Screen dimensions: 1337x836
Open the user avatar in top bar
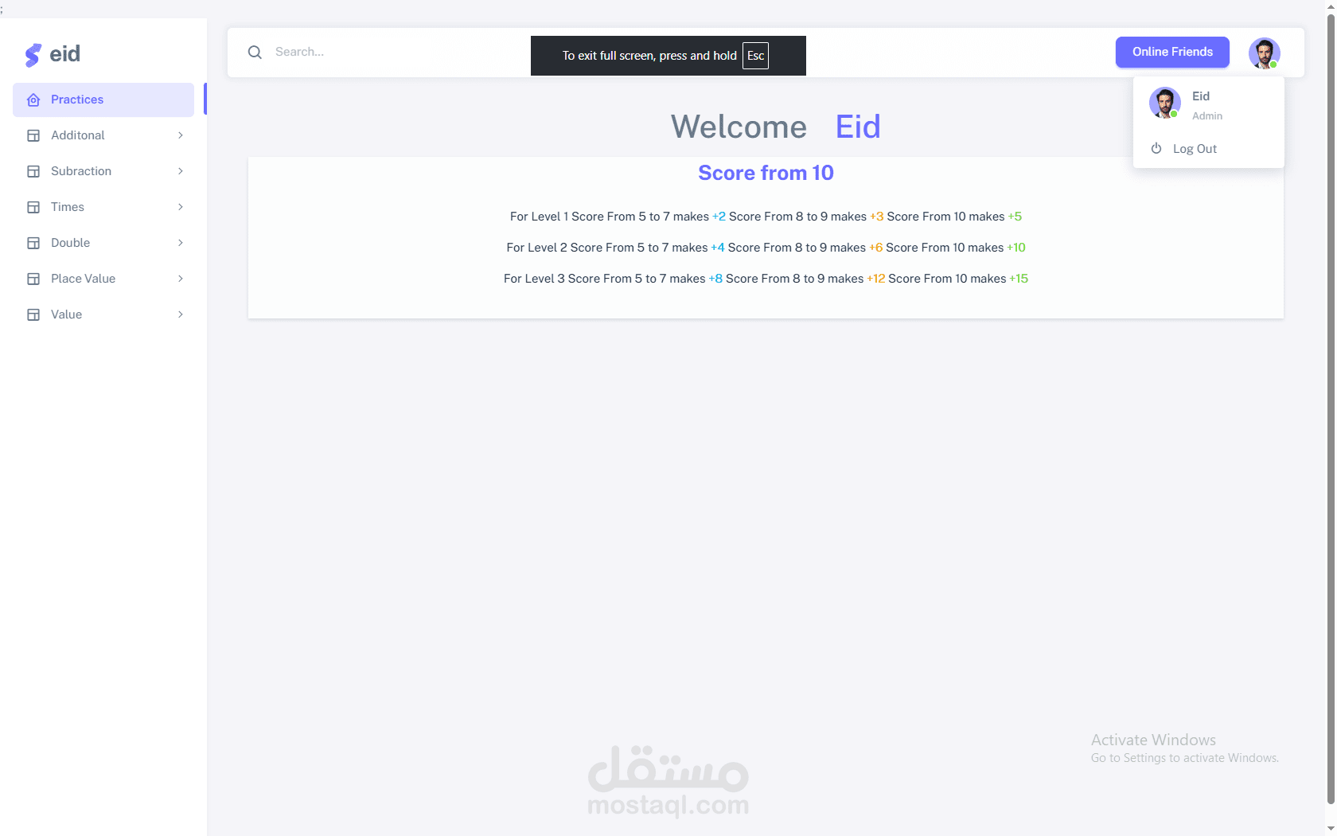(1264, 53)
